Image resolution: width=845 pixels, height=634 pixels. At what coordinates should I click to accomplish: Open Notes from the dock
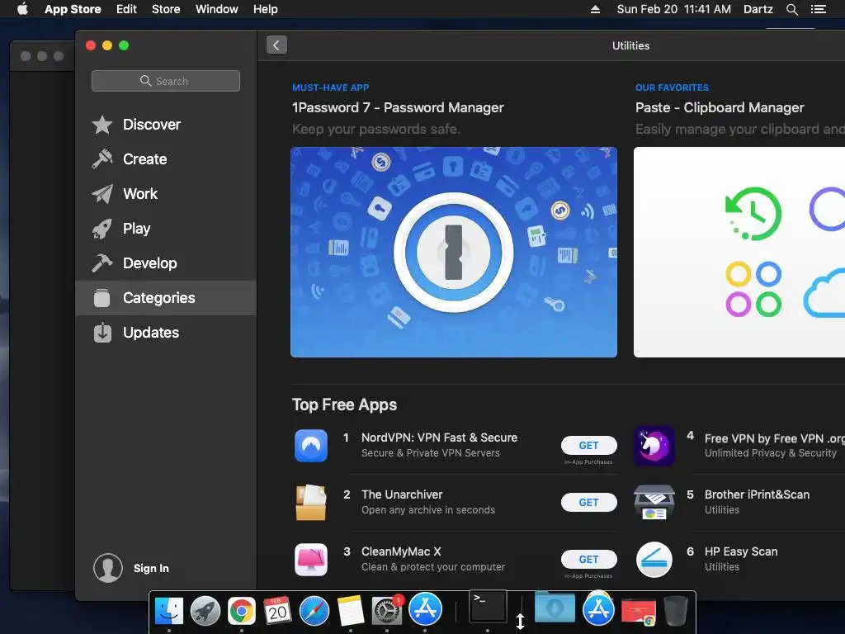[x=350, y=611]
